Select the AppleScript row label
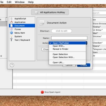The image size is (106, 106). point(20,19)
